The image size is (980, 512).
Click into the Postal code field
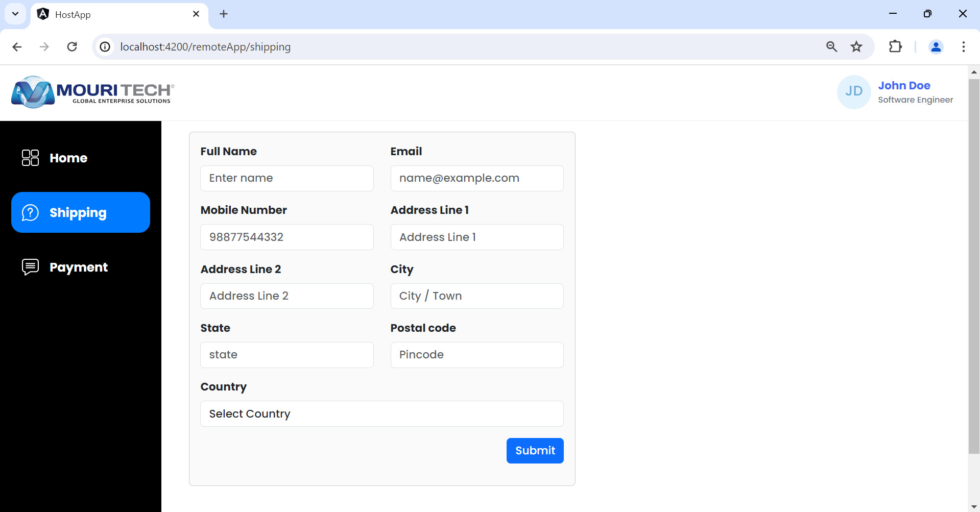(x=476, y=355)
